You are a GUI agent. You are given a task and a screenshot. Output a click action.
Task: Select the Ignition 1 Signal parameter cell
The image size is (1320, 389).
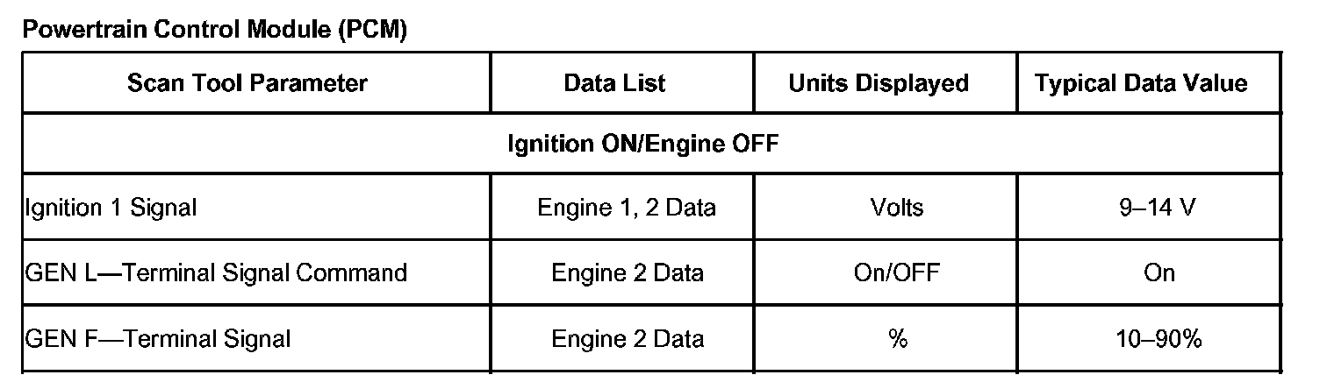111,208
